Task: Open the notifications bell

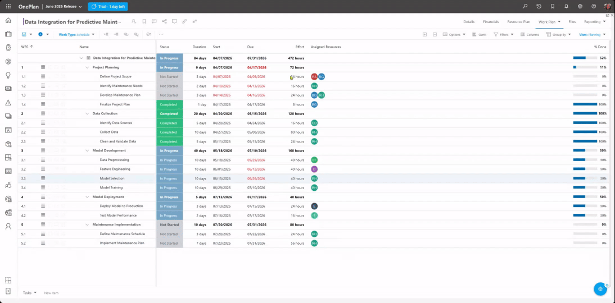Action: [x=566, y=6]
